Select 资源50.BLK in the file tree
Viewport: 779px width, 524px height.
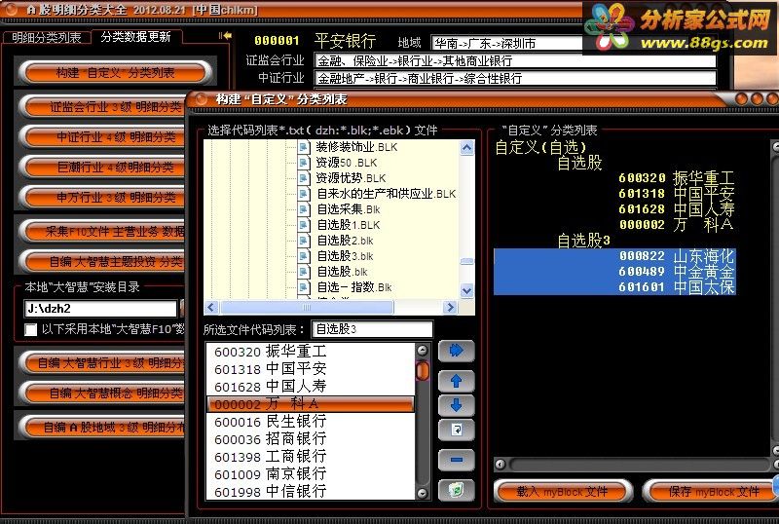(x=346, y=163)
